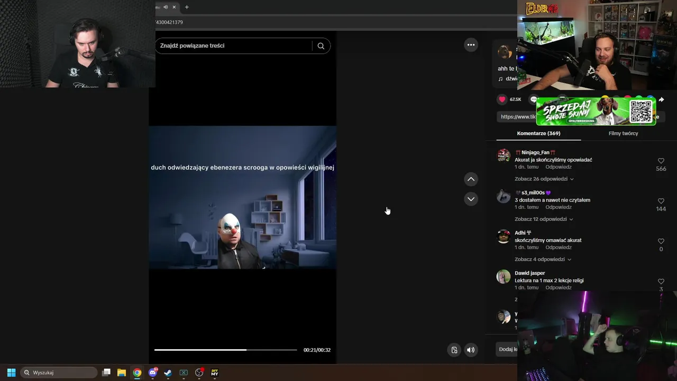This screenshot has height=381, width=677.
Task: Click the Wyszukaj taskbar search box
Action: pyautogui.click(x=59, y=373)
